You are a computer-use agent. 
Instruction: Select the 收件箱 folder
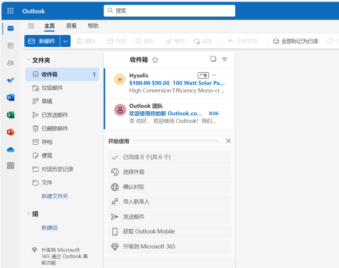[62, 74]
